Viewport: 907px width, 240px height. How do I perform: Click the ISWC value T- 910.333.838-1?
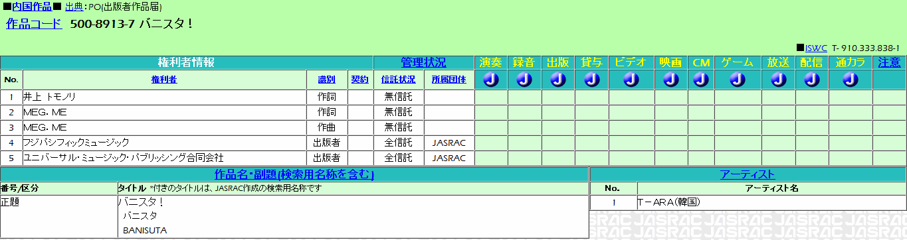point(865,48)
